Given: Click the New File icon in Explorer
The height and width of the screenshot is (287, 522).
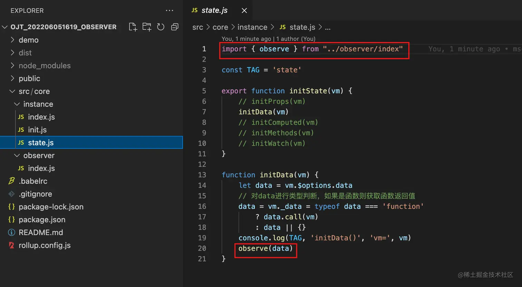Looking at the screenshot, I should tap(133, 27).
